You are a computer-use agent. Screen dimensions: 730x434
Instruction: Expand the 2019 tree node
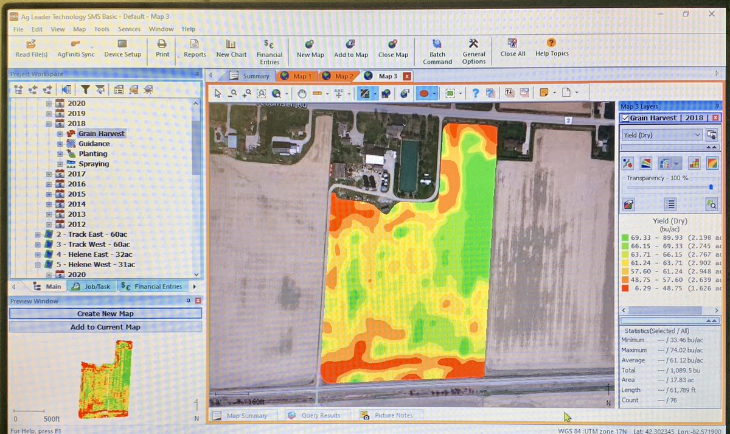pos(50,113)
